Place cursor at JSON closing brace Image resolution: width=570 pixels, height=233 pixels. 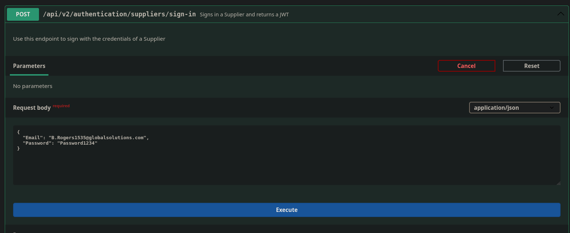click(x=19, y=149)
